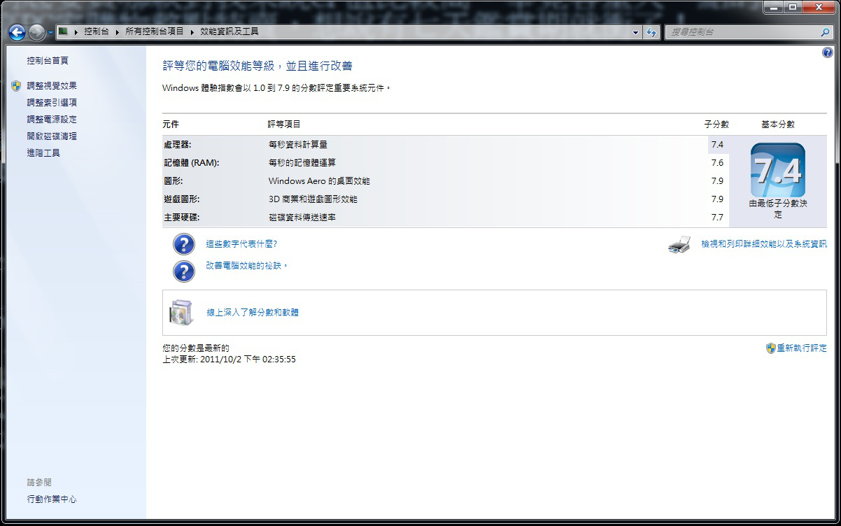Select the 記憶體 (RAM) row label
841x526 pixels.
point(191,163)
